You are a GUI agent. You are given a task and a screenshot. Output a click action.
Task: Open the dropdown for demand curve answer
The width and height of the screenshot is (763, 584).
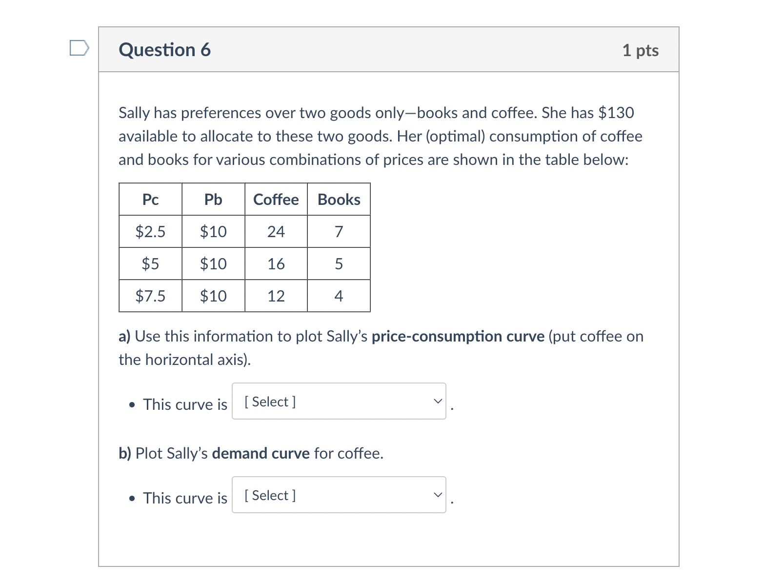(x=338, y=495)
